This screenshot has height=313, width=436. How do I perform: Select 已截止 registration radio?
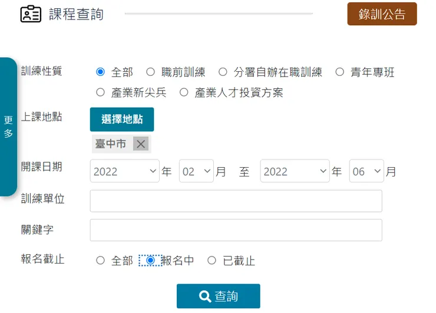click(x=212, y=261)
